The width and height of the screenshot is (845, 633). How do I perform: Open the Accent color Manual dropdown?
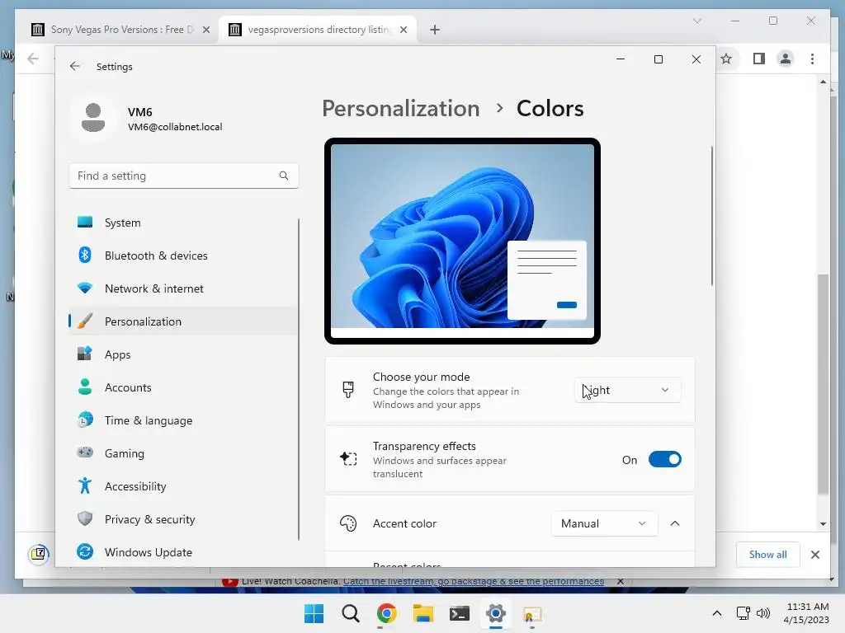(604, 523)
